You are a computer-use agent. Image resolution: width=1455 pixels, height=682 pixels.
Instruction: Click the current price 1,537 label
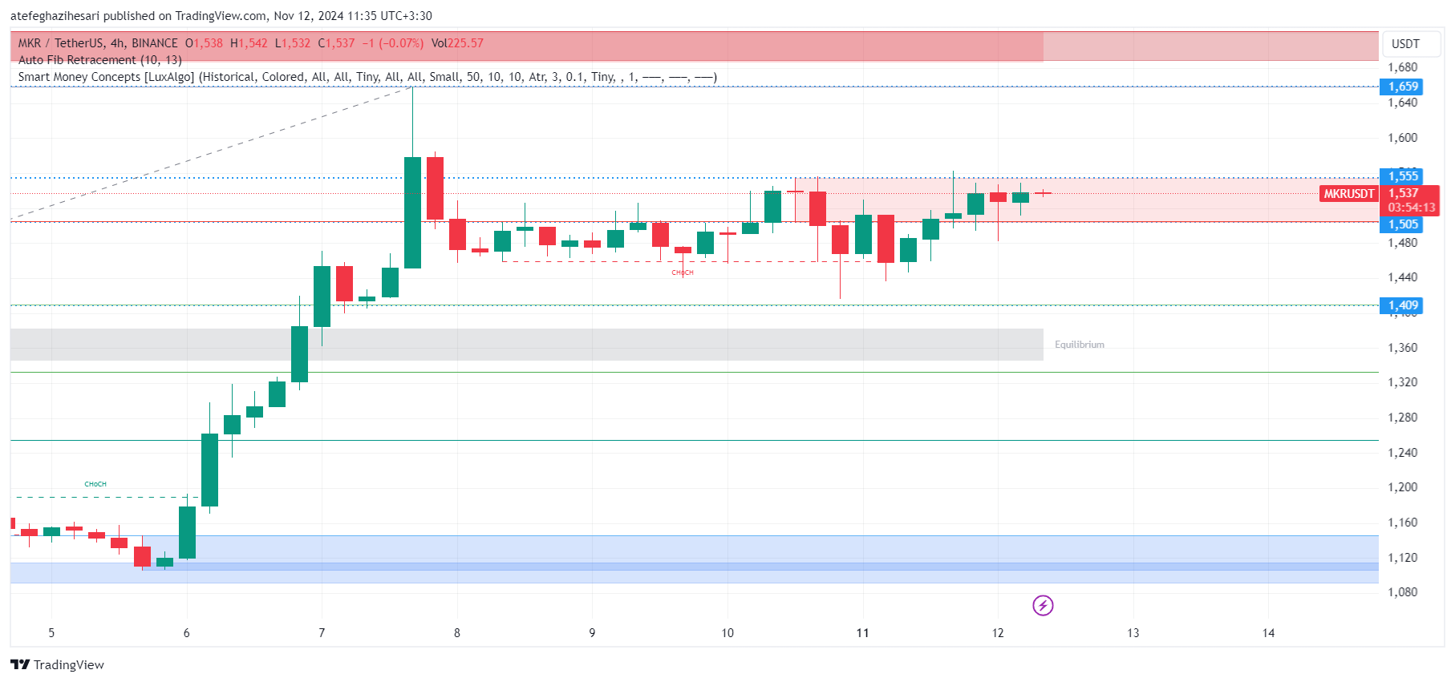(1404, 193)
